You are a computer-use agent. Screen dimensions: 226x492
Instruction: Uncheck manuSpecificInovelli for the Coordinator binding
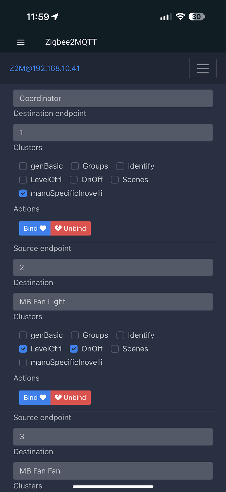click(23, 193)
